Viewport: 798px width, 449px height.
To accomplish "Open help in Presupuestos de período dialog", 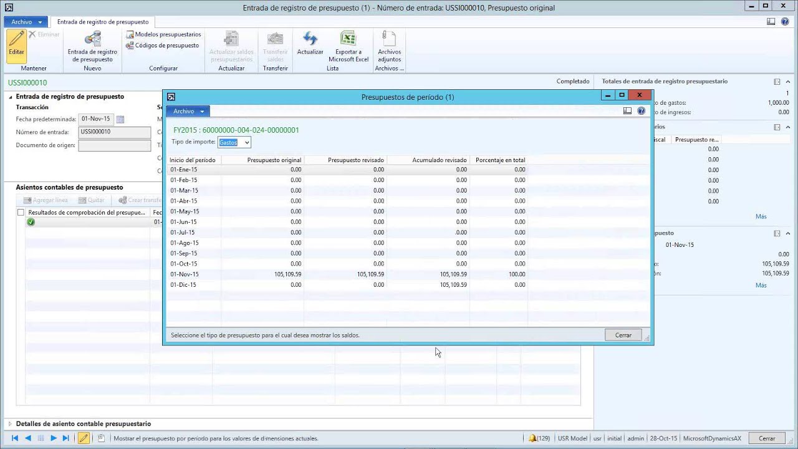I will (641, 111).
